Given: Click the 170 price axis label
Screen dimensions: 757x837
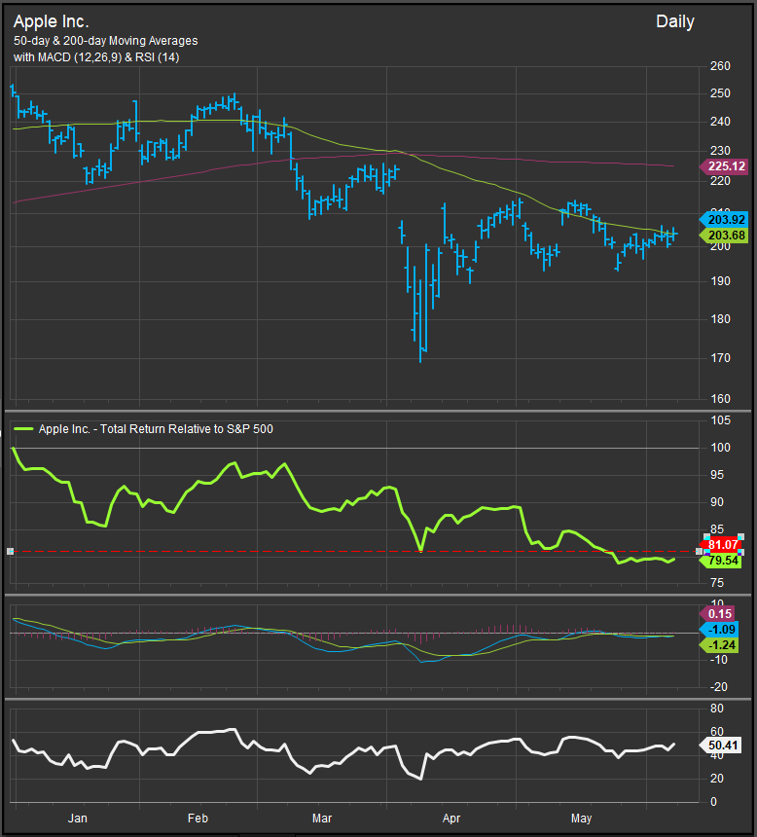Looking at the screenshot, I should 720,358.
